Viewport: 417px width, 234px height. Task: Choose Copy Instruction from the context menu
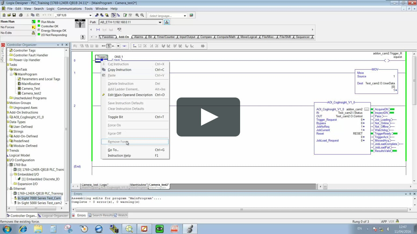135,70
